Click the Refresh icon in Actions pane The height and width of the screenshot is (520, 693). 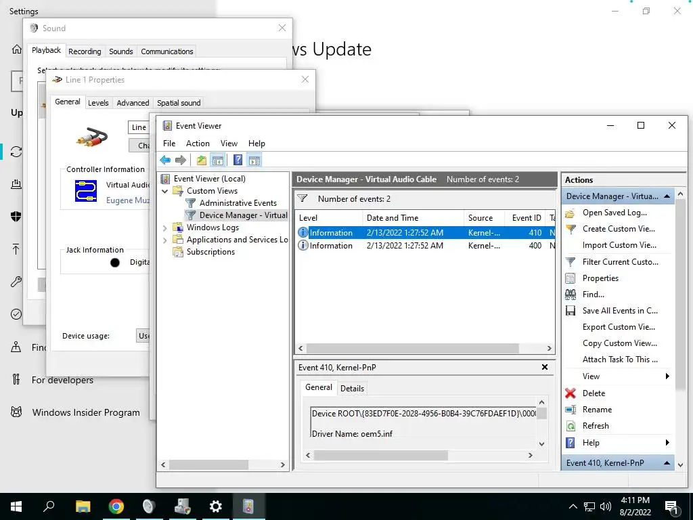[x=570, y=426]
